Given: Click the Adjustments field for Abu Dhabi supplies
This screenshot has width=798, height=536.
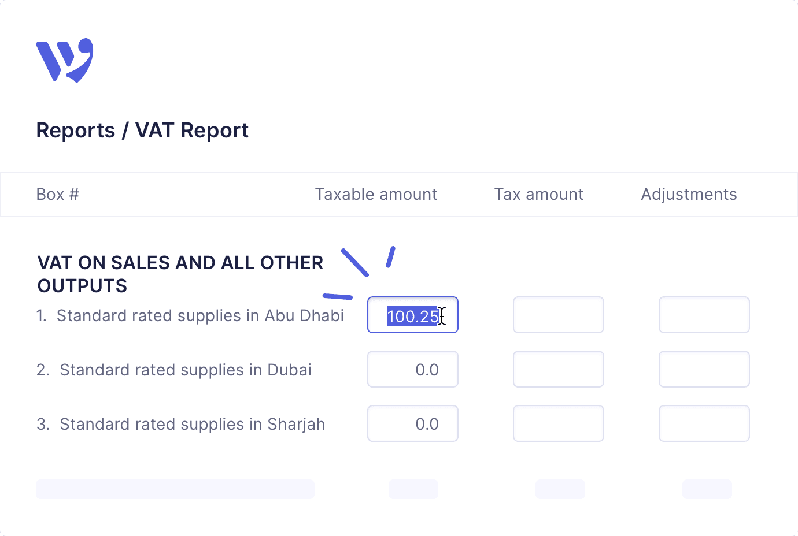Looking at the screenshot, I should 704,315.
